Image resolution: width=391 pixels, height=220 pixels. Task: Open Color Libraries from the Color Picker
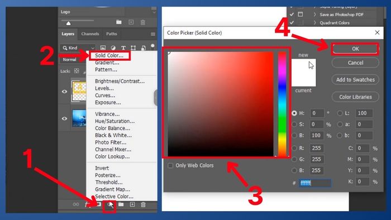(355, 97)
